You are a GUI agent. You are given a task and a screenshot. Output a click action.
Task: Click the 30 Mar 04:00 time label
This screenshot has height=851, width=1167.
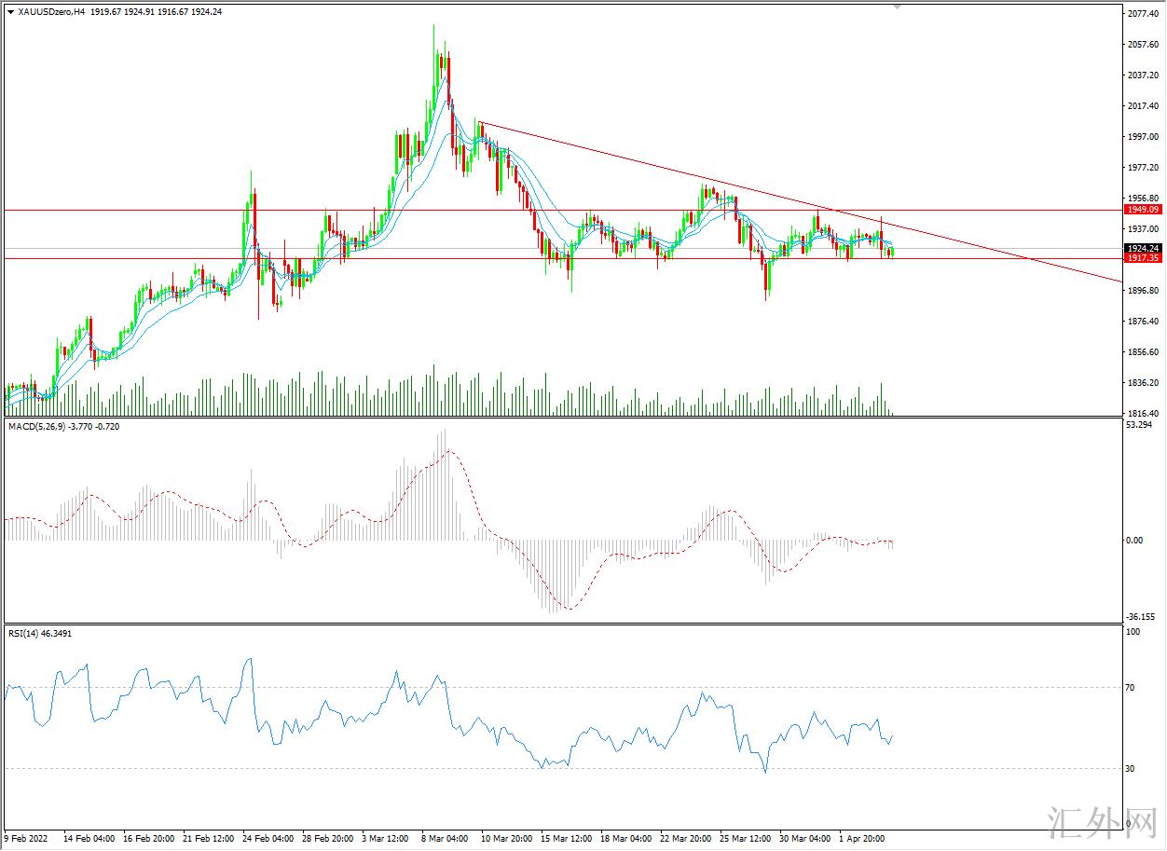click(805, 839)
